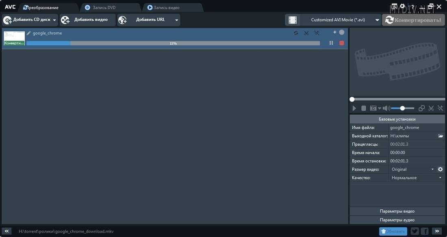Open the Качество Нормальное dropdown

(x=416, y=178)
